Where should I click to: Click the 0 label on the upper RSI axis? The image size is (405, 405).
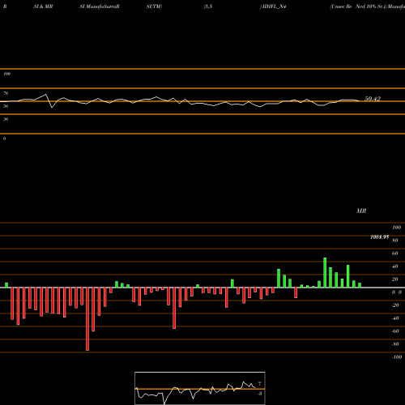pos(4,139)
